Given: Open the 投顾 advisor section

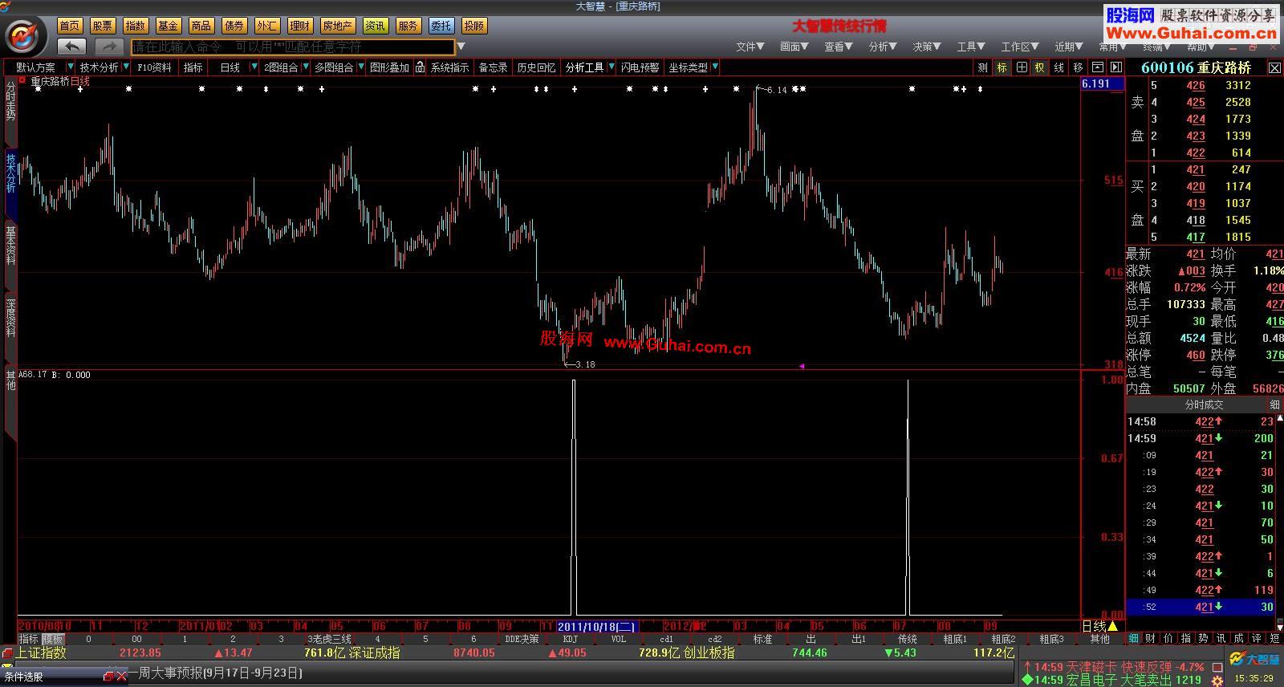Looking at the screenshot, I should tap(474, 26).
